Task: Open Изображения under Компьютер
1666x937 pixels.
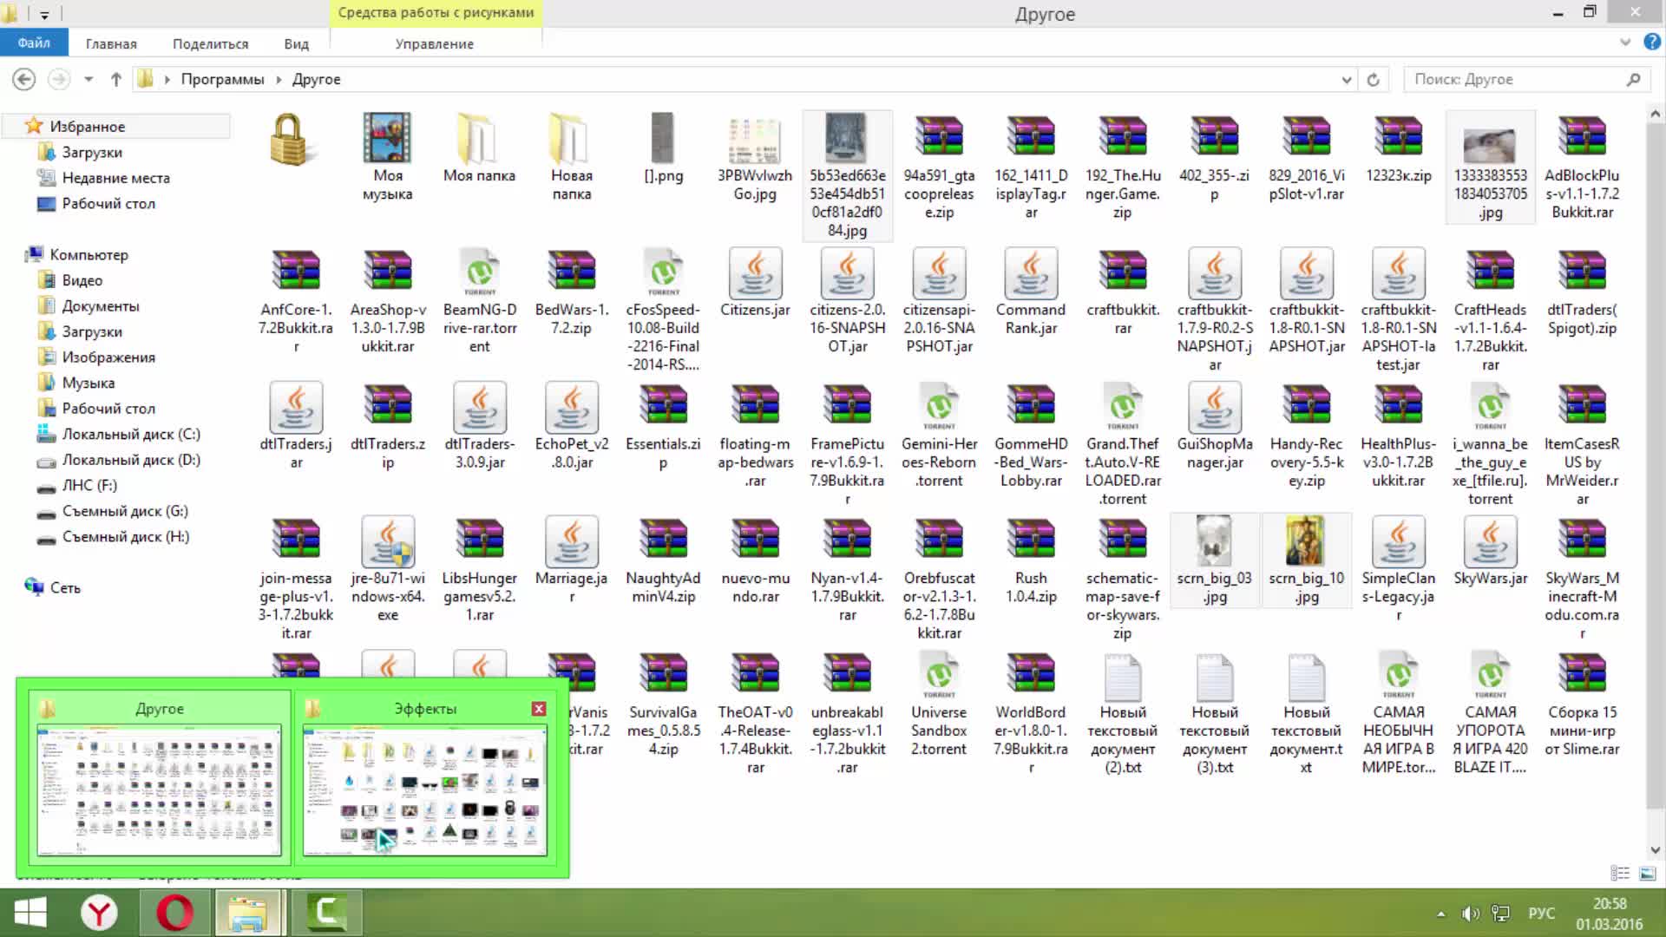Action: [x=108, y=357]
